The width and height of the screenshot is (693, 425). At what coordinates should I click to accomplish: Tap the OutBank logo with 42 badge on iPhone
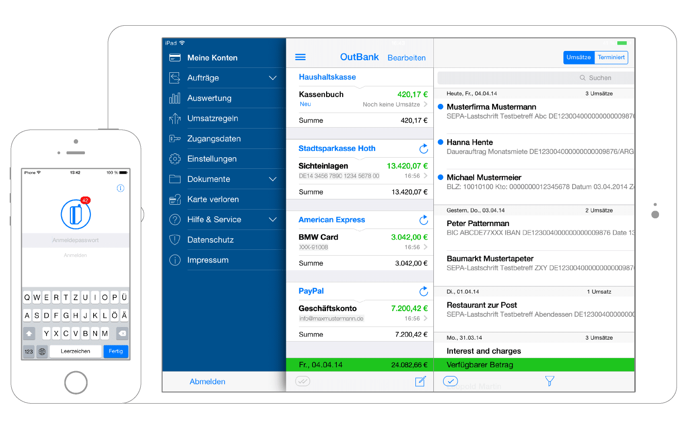tap(76, 214)
